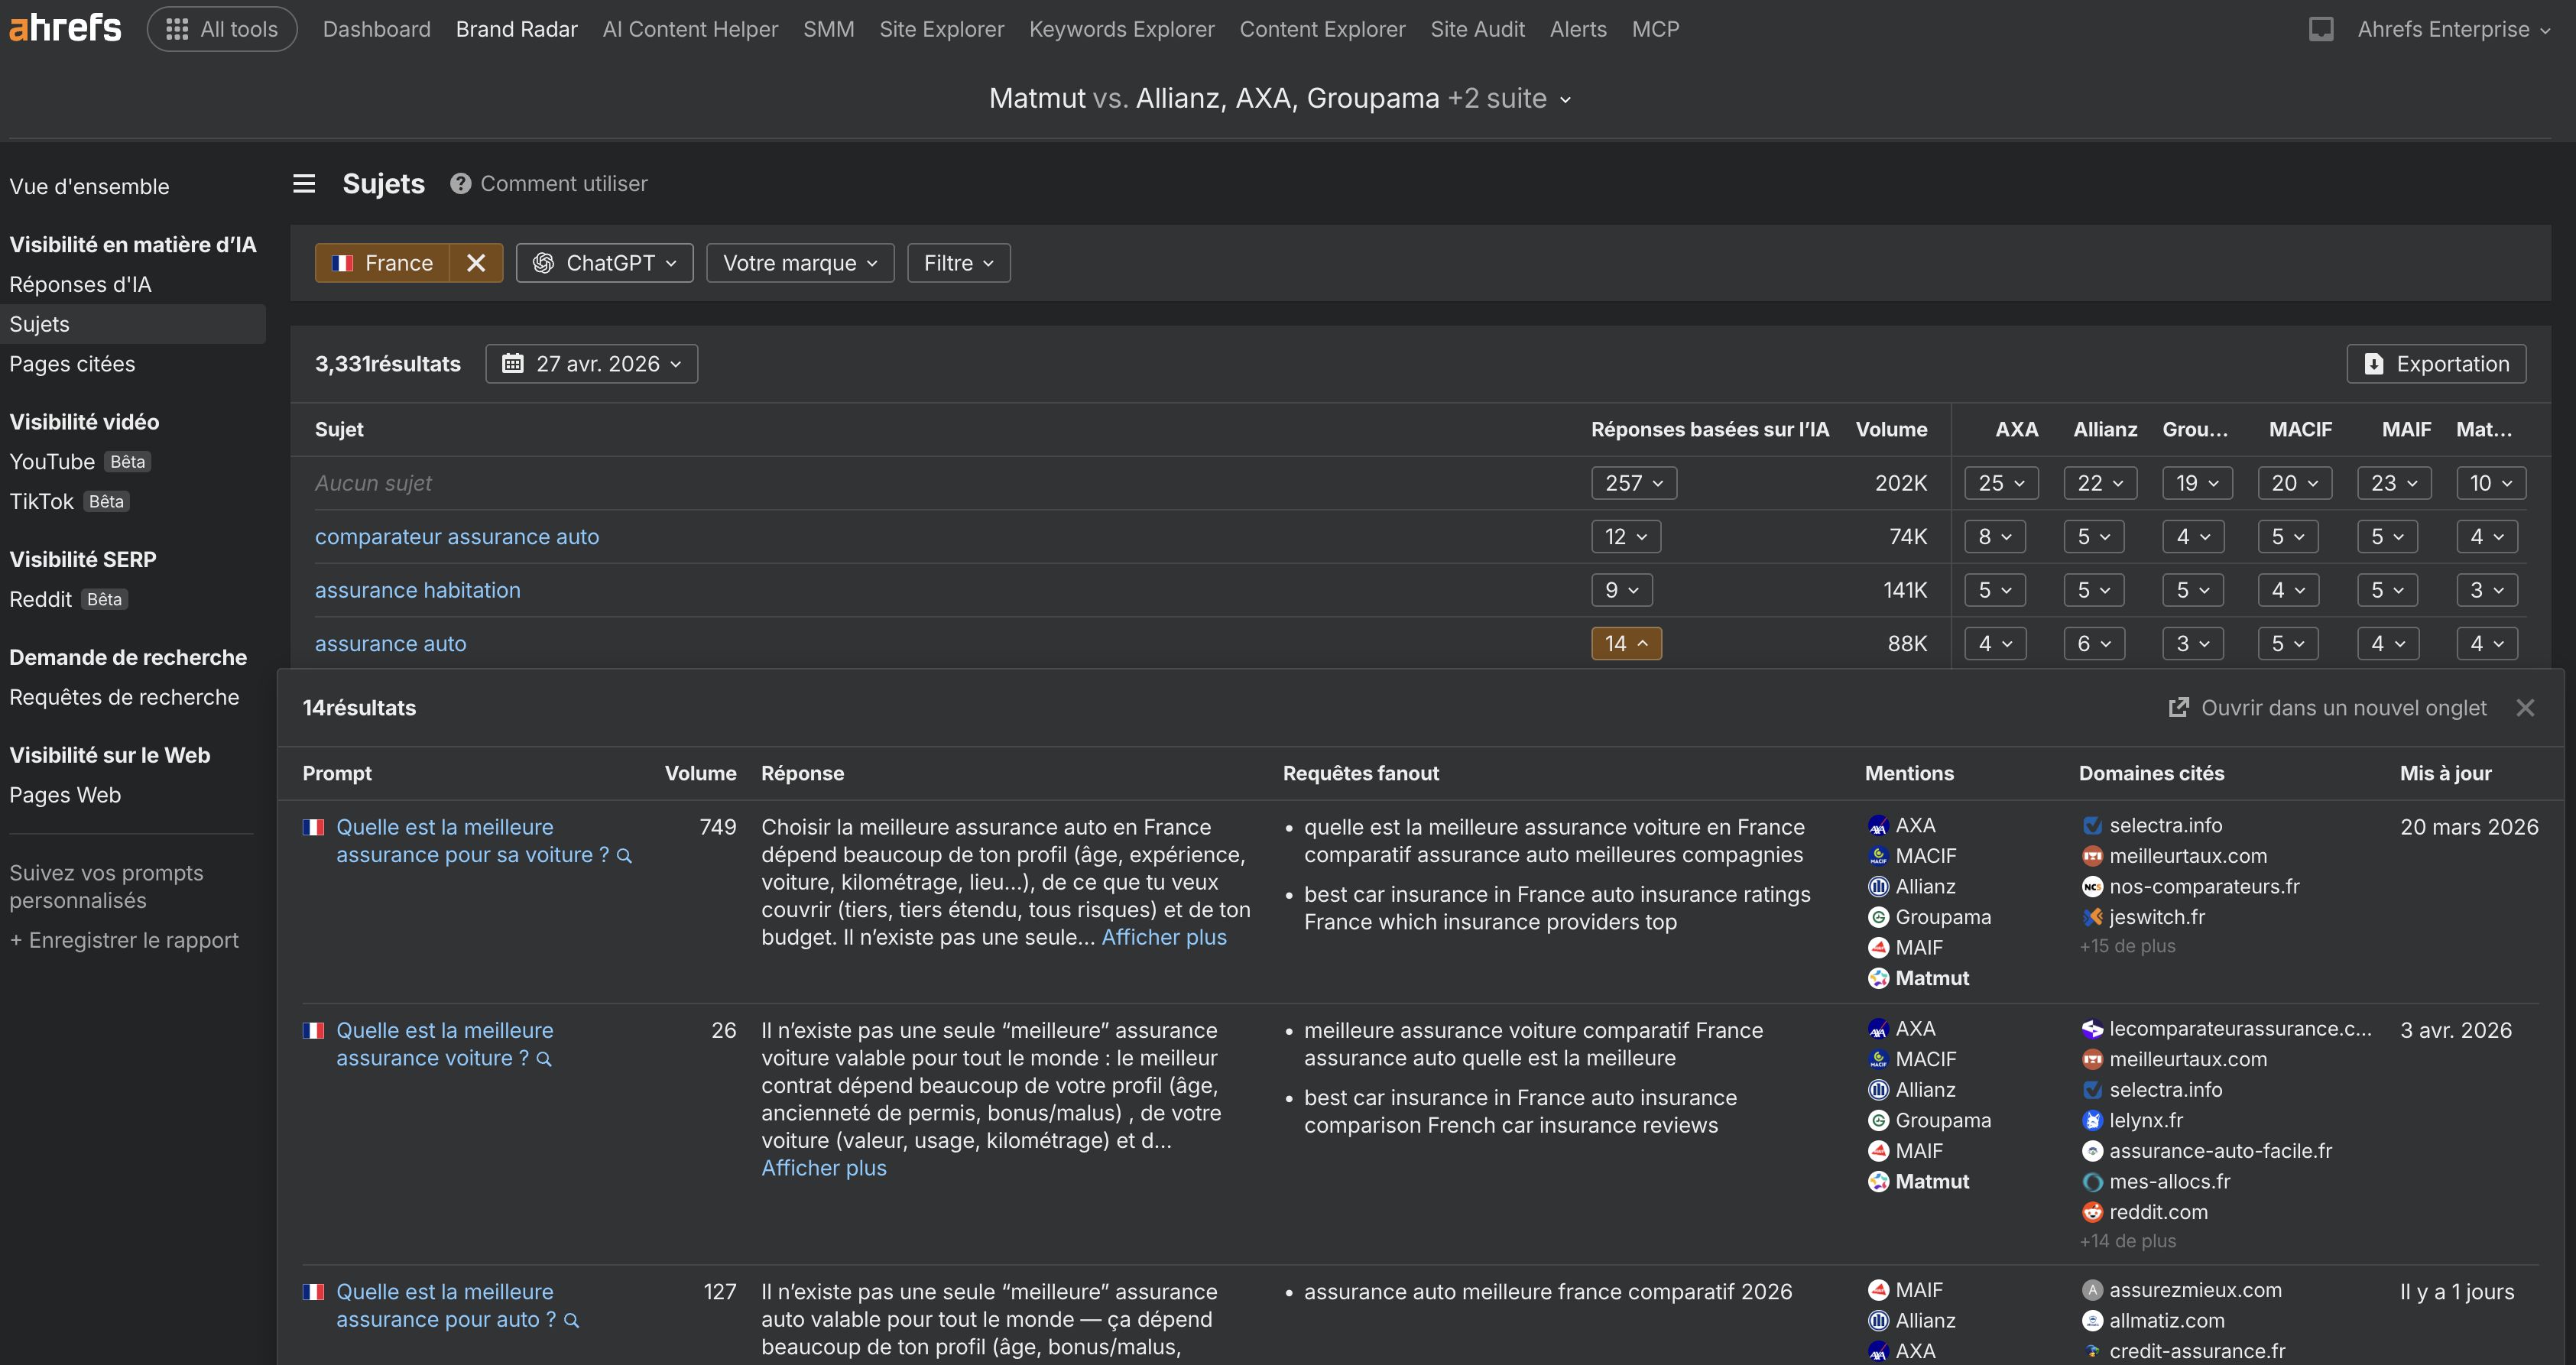Click magnifier icon beside first prompt
The width and height of the screenshot is (2576, 1365).
625,856
